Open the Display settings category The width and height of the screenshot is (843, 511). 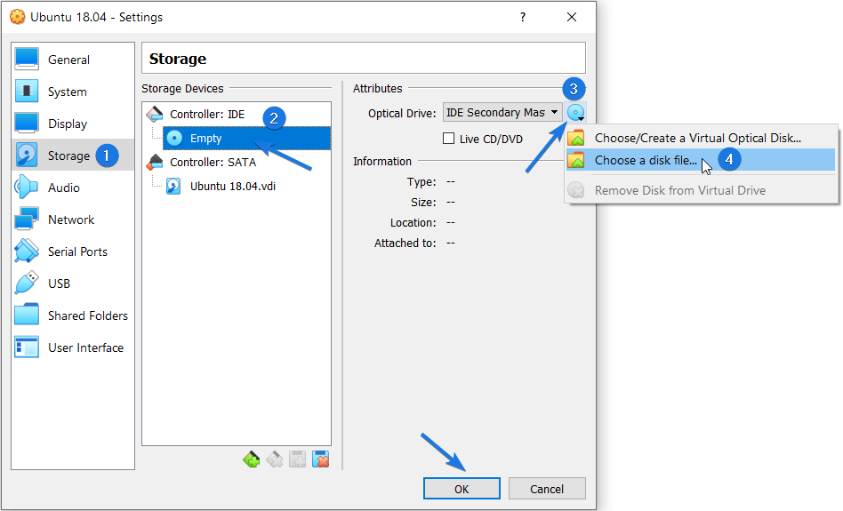(x=73, y=124)
